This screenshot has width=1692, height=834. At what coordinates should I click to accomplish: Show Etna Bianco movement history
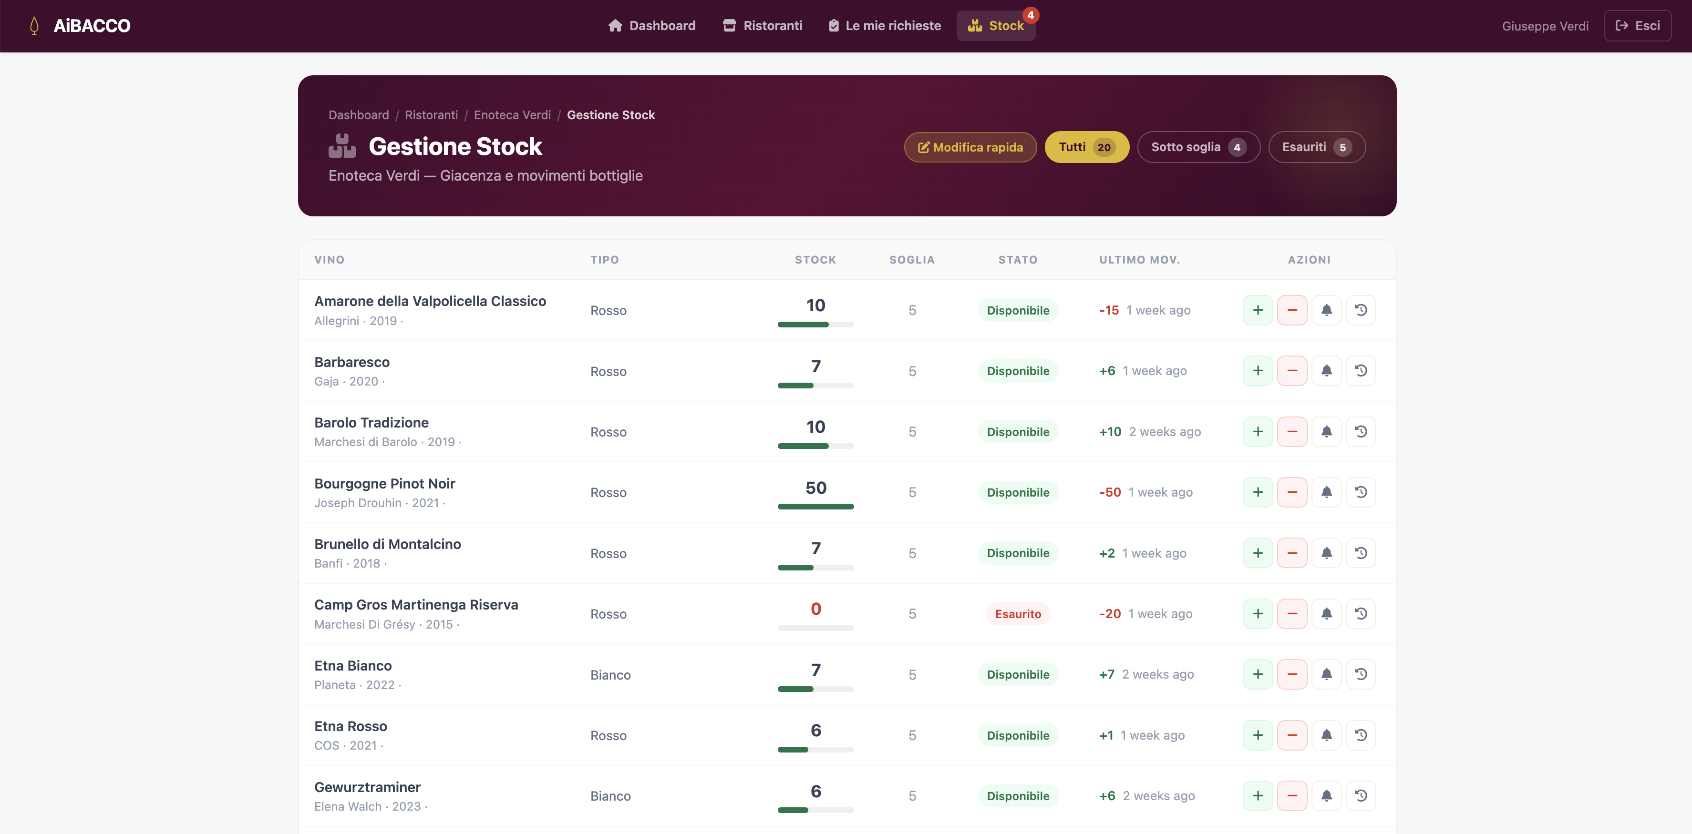click(x=1361, y=674)
